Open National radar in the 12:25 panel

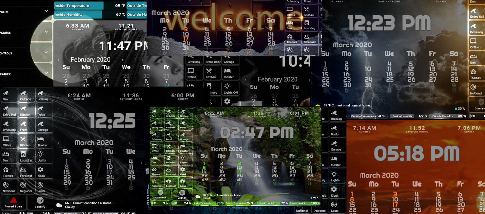[x=9, y=187]
